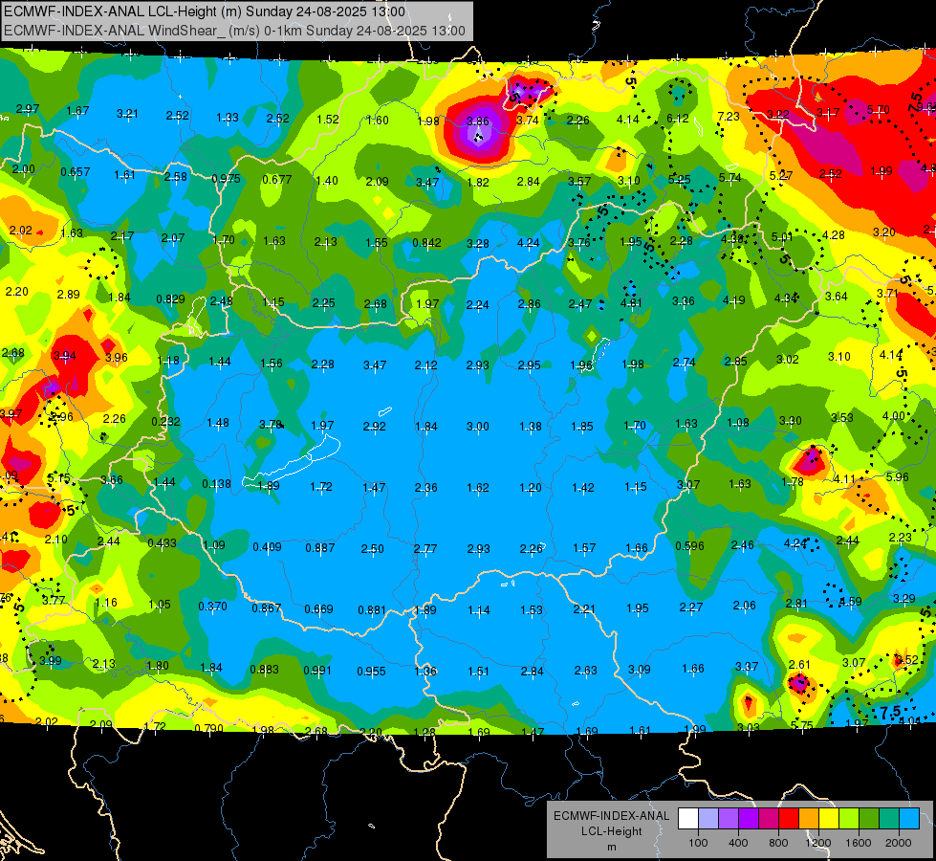Click the wind shear value "0.138"
The width and height of the screenshot is (936, 861).
(217, 483)
